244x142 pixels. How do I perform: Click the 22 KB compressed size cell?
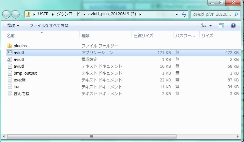pos(165,80)
